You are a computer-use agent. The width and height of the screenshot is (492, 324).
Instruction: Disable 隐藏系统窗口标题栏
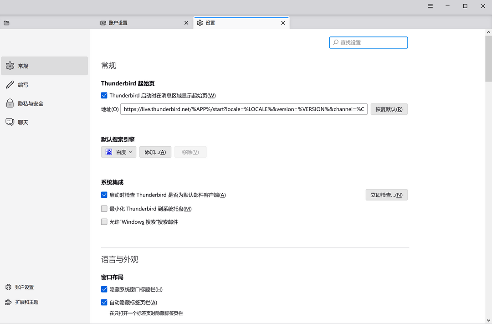[104, 289]
